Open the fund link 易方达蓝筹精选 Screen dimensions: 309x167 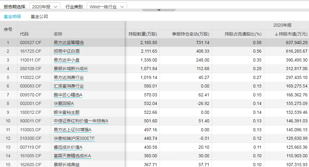(x=69, y=43)
